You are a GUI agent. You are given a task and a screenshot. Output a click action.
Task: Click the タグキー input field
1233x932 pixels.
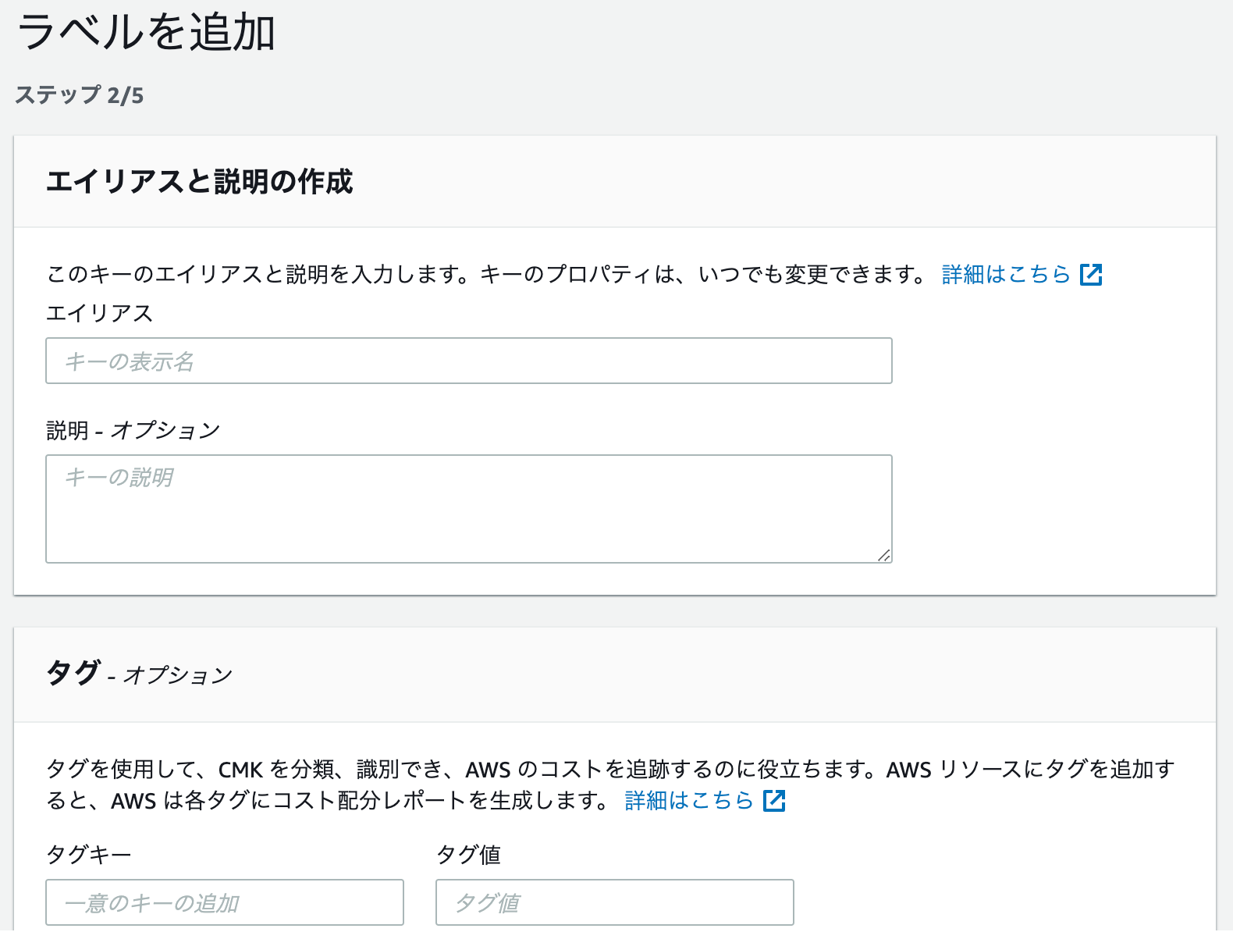tap(225, 902)
